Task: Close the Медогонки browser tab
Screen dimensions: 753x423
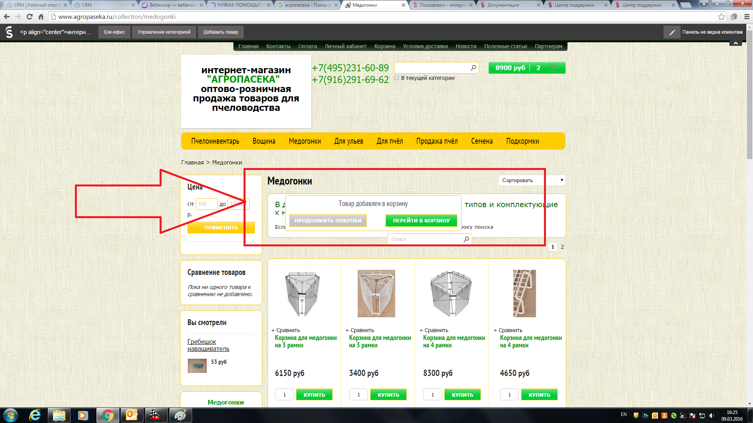Action: 403,5
